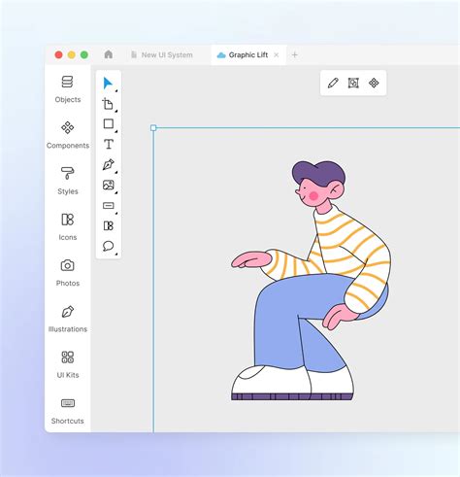
Task: Activate the Text tool
Action: 109,144
